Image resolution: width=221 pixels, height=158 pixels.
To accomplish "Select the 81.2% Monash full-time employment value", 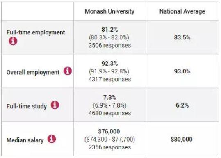I will pyautogui.click(x=109, y=30).
